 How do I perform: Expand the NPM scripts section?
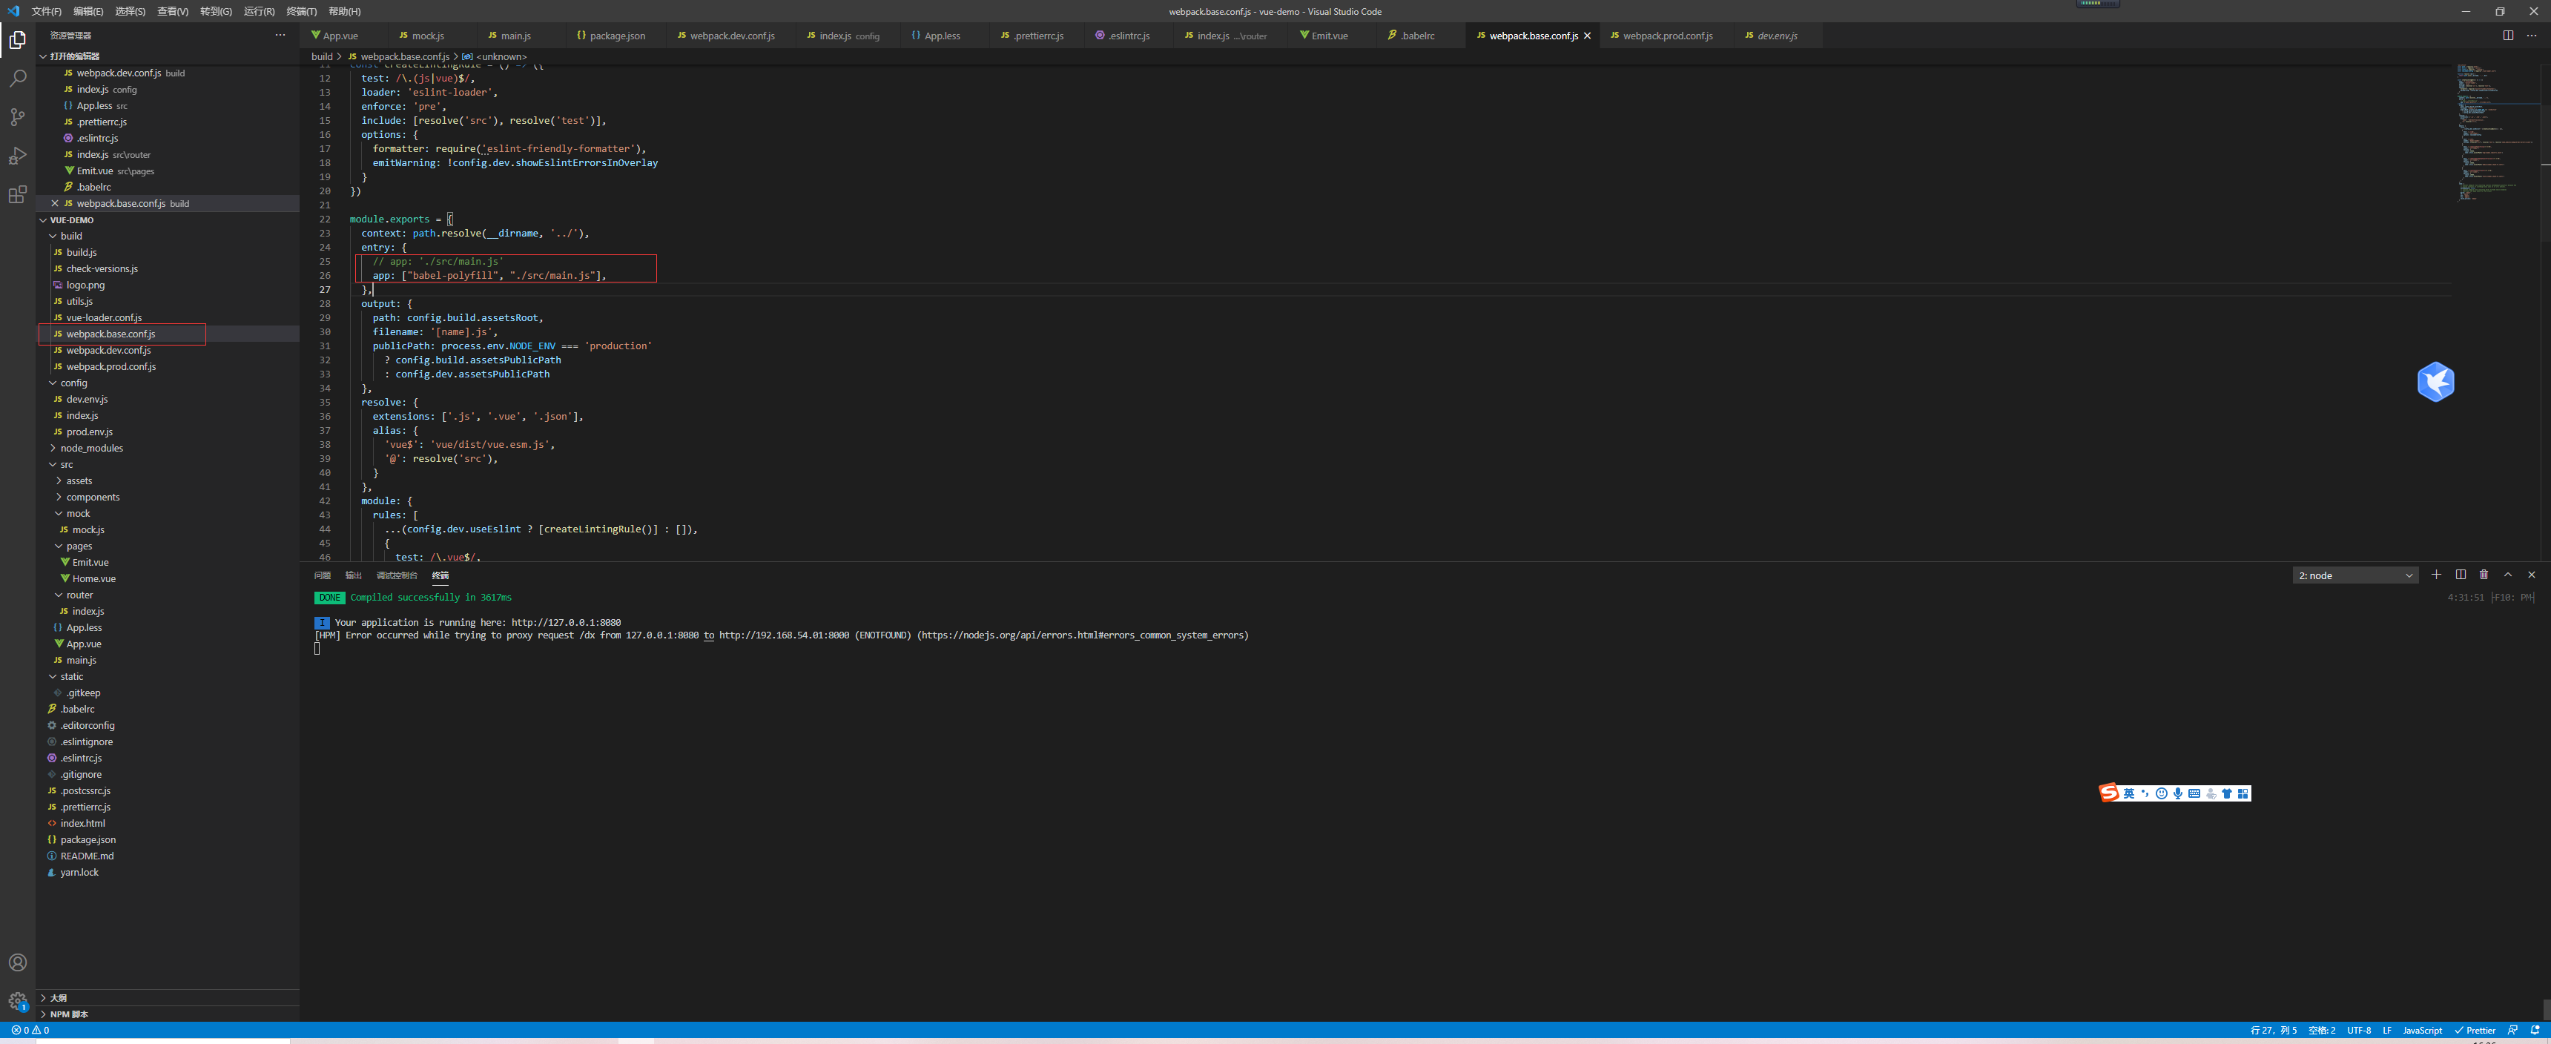(68, 1014)
